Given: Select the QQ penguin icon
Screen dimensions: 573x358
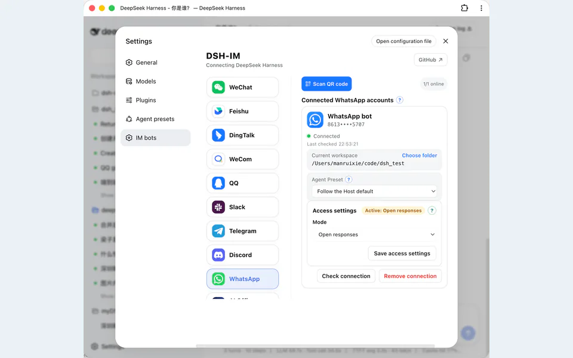Looking at the screenshot, I should coord(218,183).
